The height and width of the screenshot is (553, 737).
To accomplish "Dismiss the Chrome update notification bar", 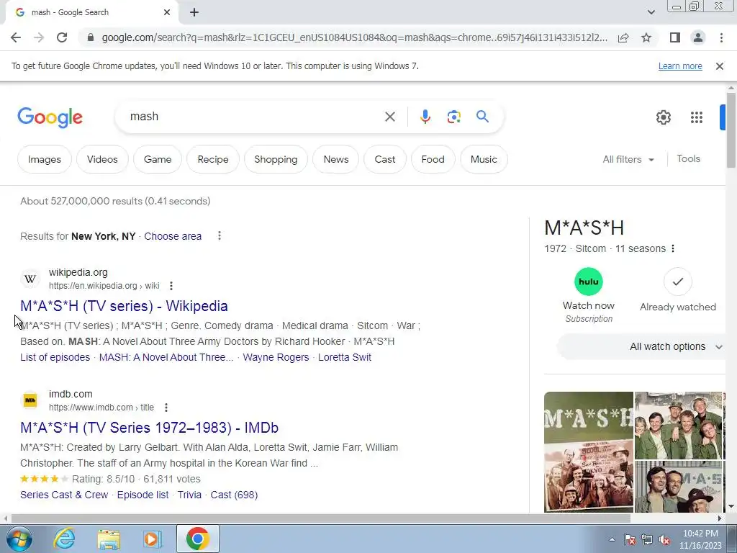I will coord(719,66).
